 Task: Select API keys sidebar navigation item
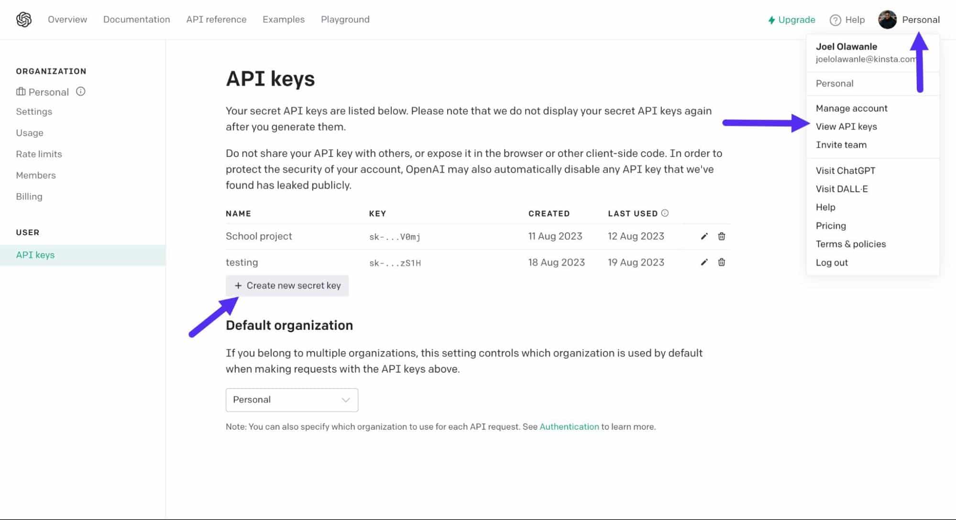point(35,254)
